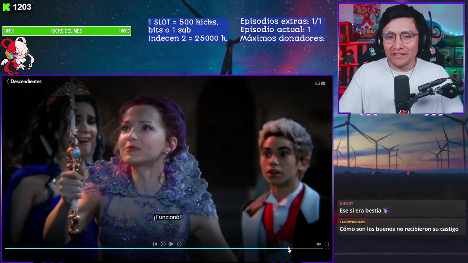The width and height of the screenshot is (468, 263).
Task: Skip forward 10 seconds
Action: (179, 244)
